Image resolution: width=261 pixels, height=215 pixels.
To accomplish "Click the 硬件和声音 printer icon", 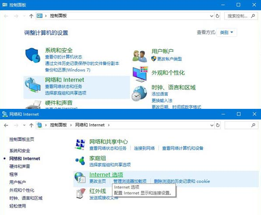I will click(x=33, y=104).
